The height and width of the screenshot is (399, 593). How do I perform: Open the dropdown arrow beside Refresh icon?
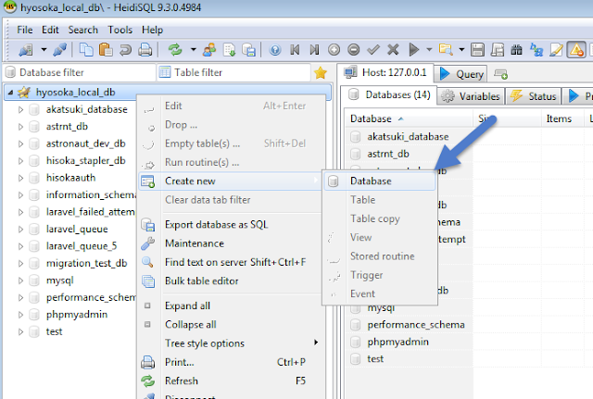click(194, 49)
